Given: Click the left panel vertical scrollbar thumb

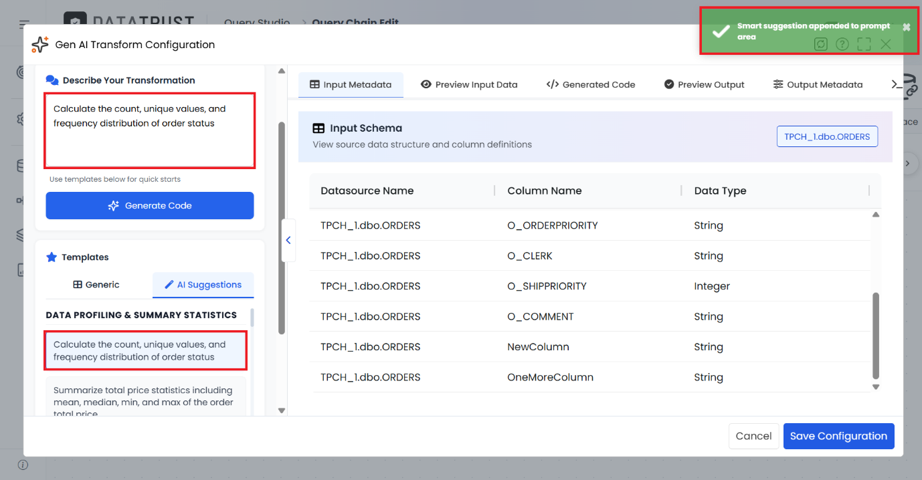Looking at the screenshot, I should tap(282, 228).
